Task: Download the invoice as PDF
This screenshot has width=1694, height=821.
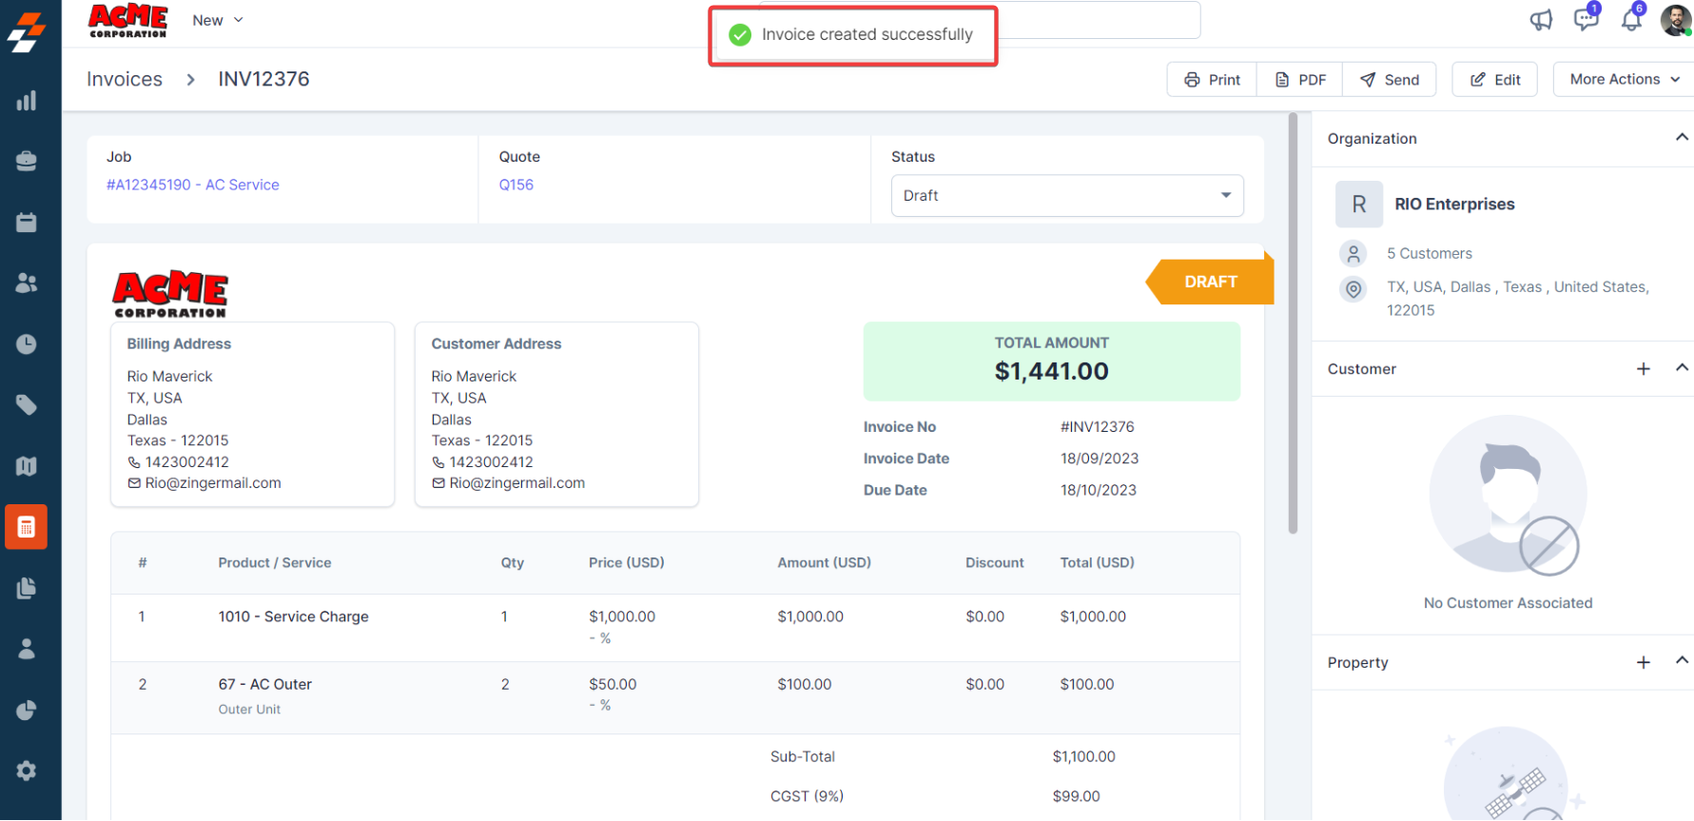Action: [1299, 80]
